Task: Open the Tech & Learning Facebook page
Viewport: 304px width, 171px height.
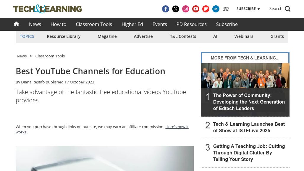Action: coord(165,9)
